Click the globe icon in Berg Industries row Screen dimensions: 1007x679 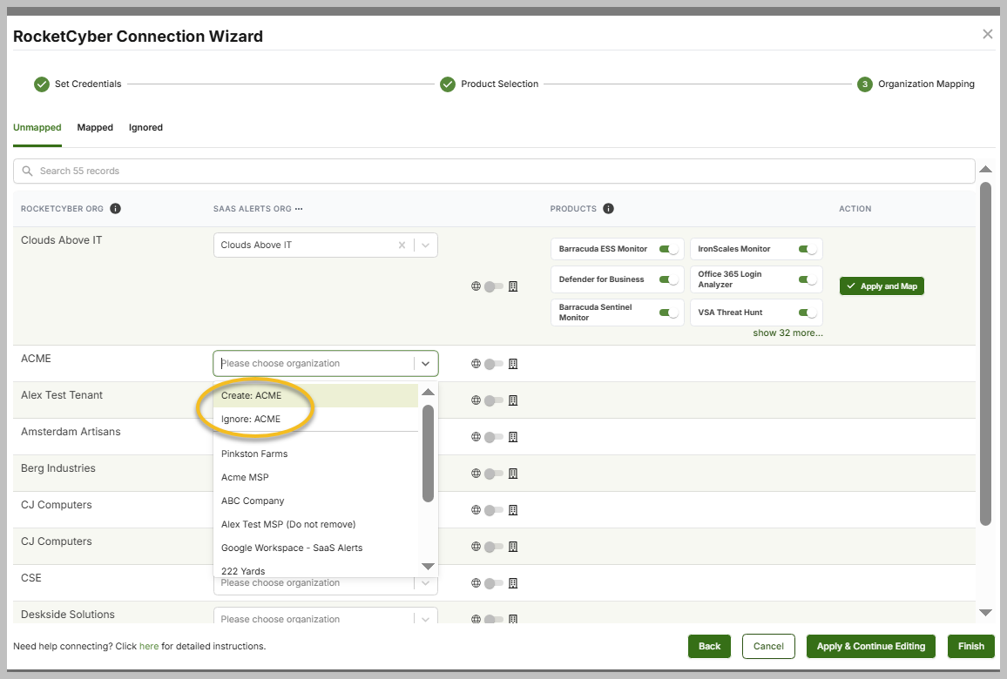point(476,474)
